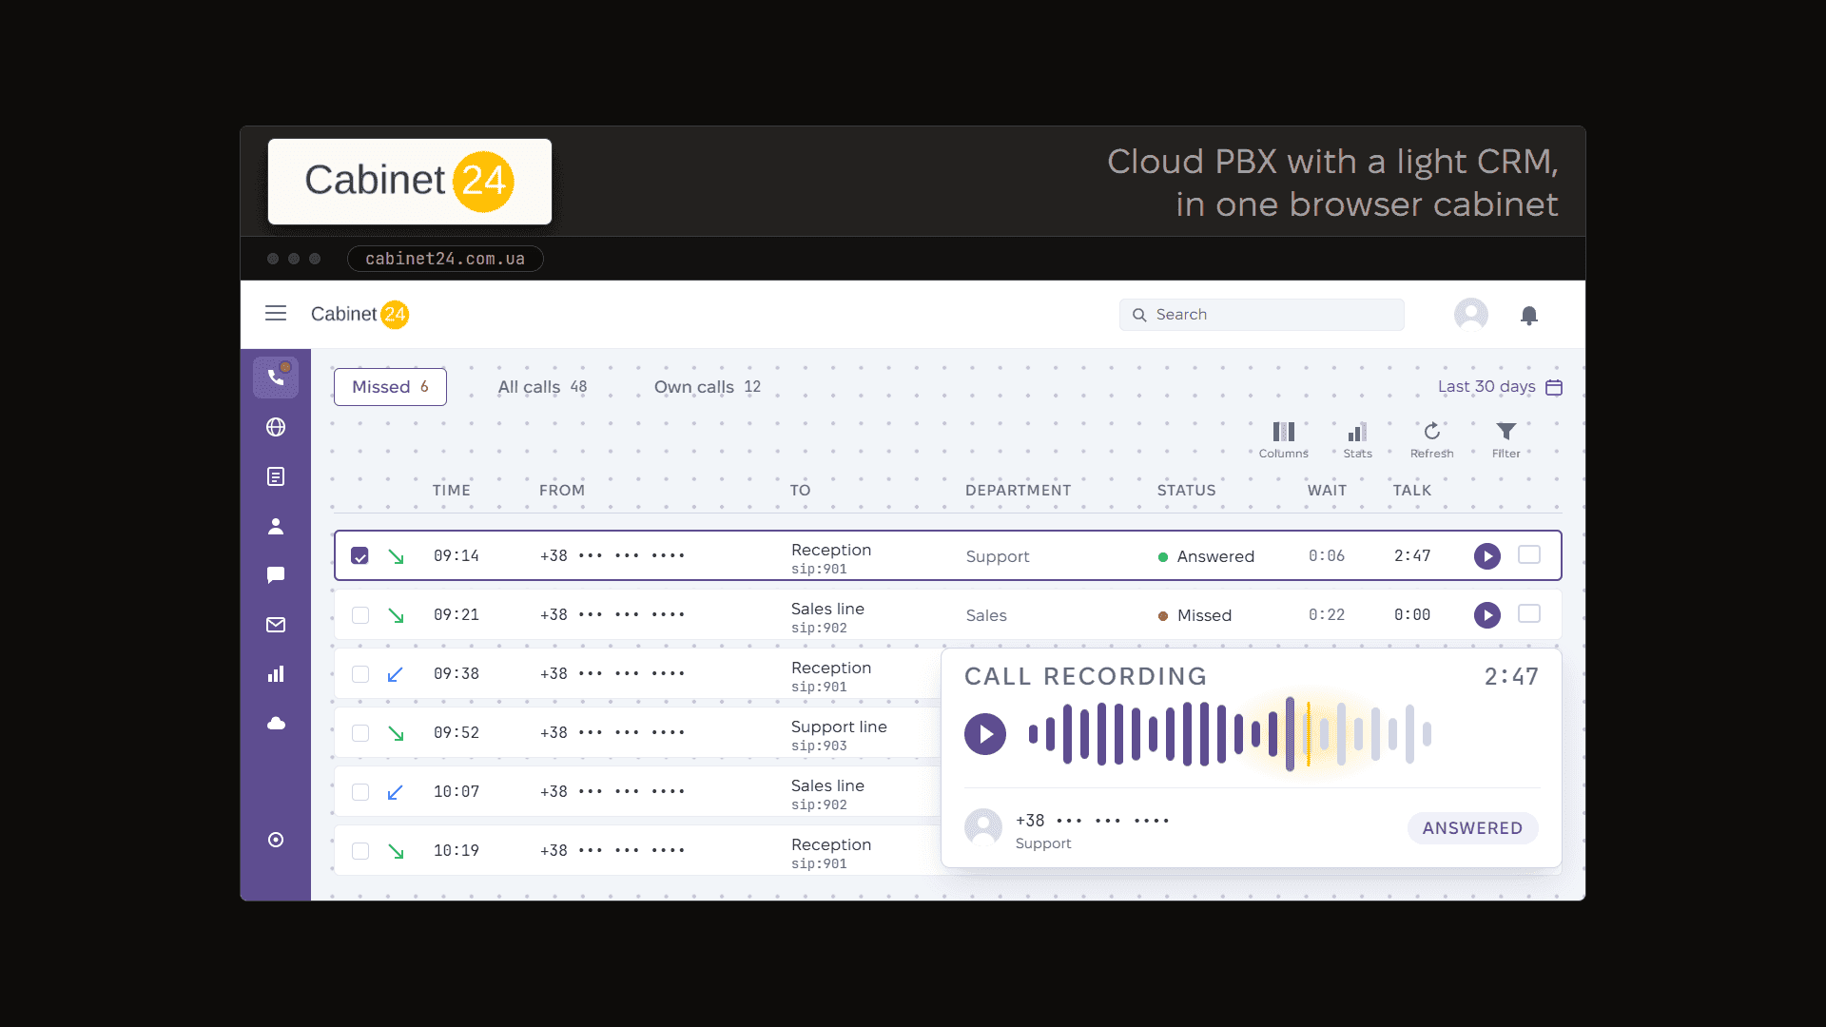
Task: Tick the right-side box on the Answered row
Action: [1529, 554]
